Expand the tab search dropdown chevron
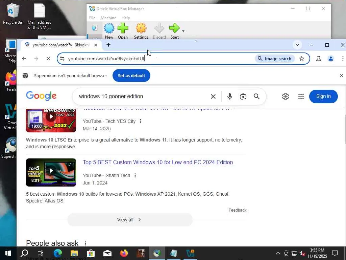 pyautogui.click(x=297, y=45)
